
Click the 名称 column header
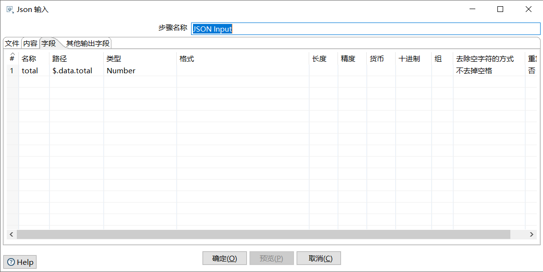(x=34, y=59)
